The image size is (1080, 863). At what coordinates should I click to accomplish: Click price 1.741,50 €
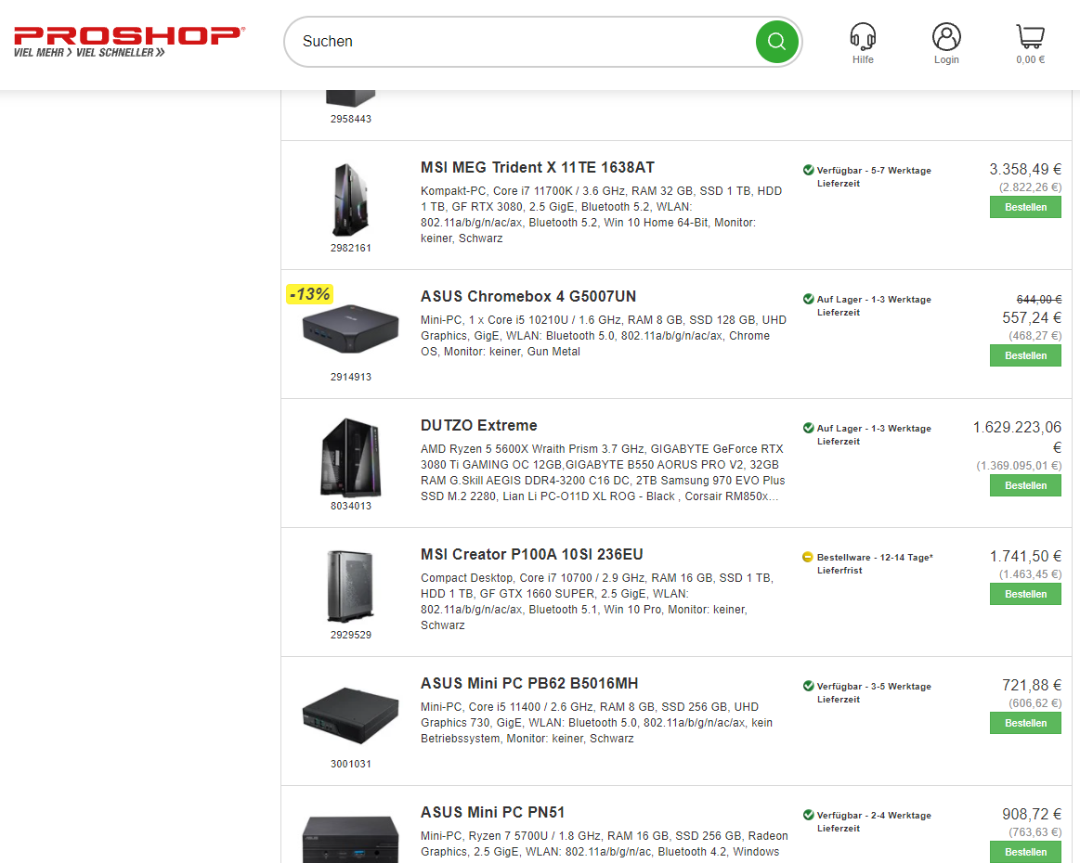coord(1025,556)
